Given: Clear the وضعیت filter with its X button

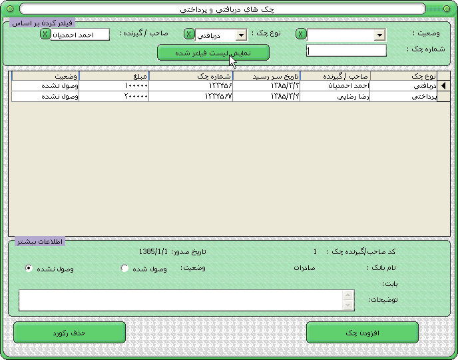Looking at the screenshot, I should (301, 35).
